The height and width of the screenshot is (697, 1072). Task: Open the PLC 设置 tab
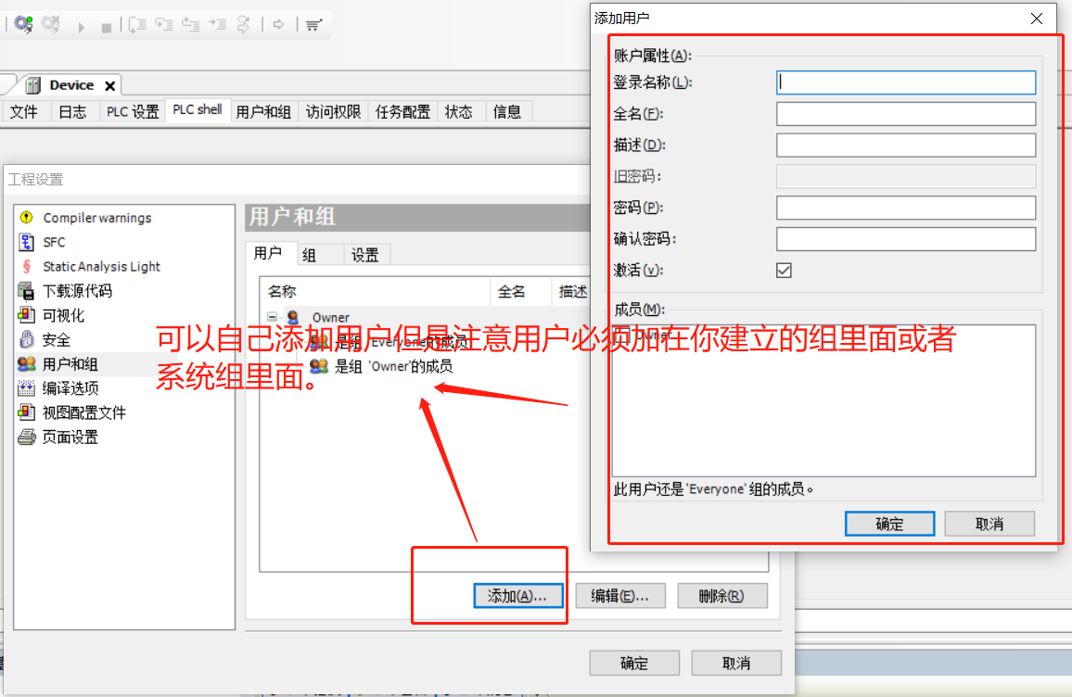pos(133,111)
